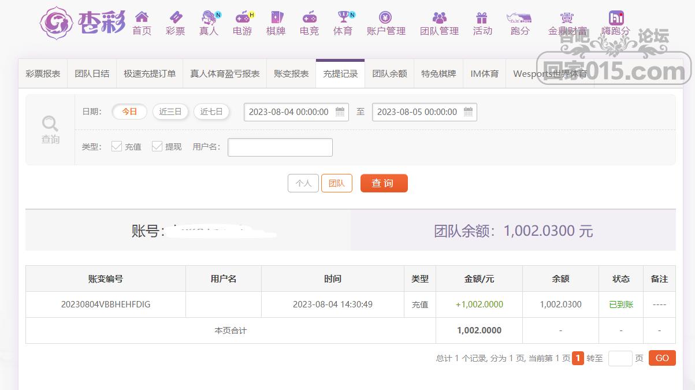The image size is (695, 390).
Task: Click the 活动 gift box icon
Action: tap(482, 17)
